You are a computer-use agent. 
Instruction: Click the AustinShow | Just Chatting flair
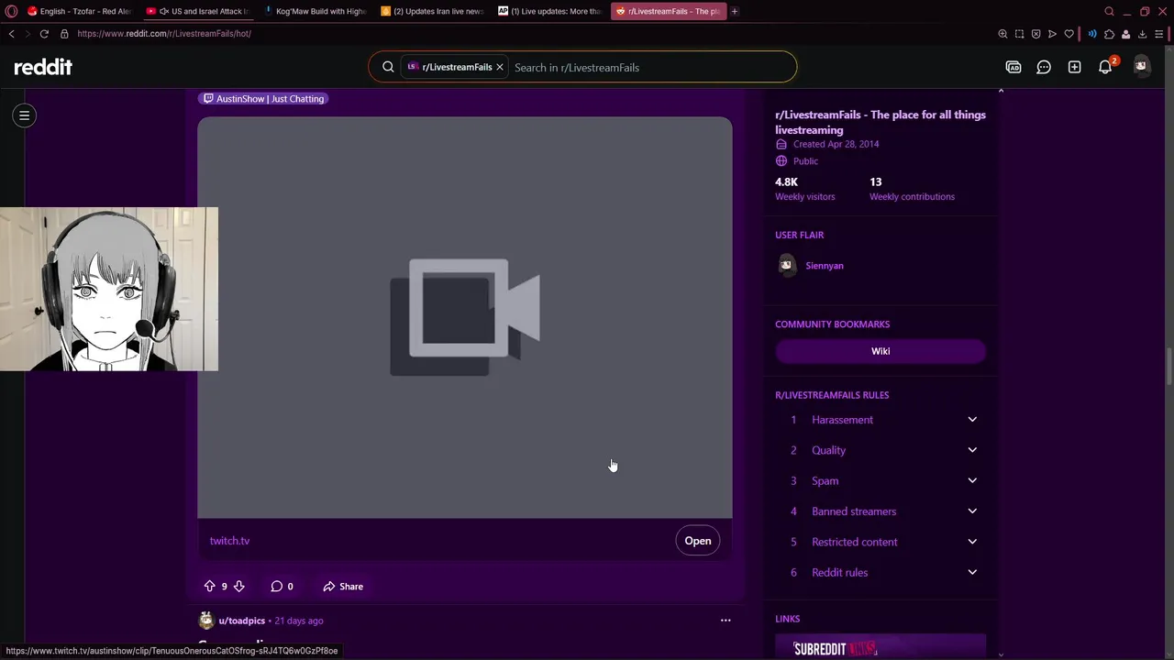[x=263, y=99]
